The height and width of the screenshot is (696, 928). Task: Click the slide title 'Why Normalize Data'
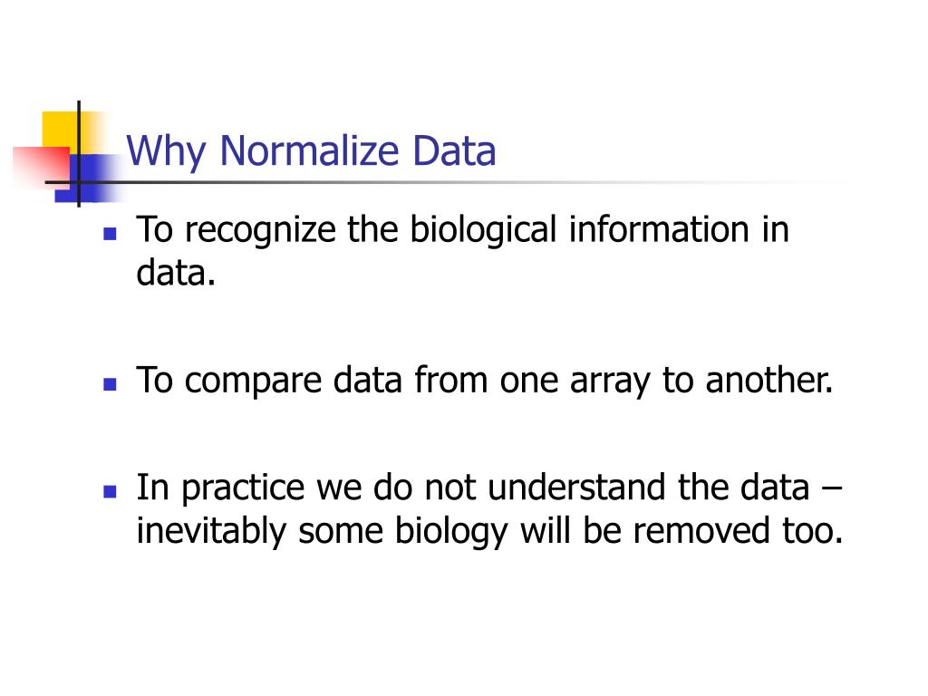[311, 151]
